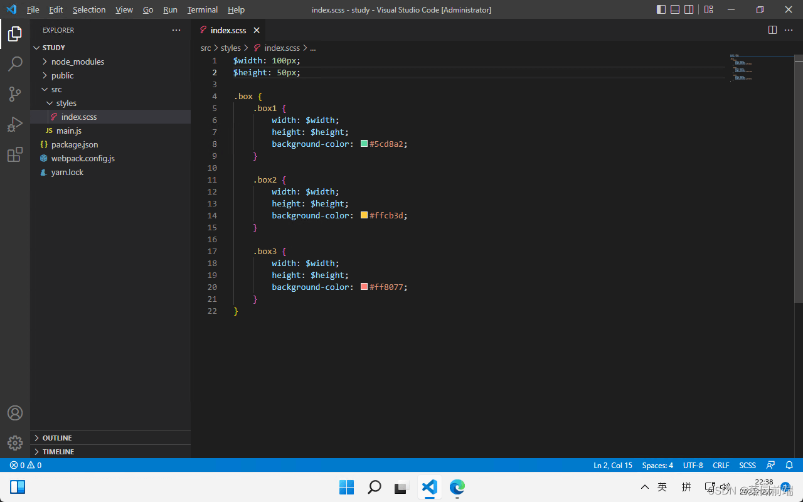Screen dimensions: 803x502
Task: Open the widgets icon on taskbar
Action: pos(18,487)
